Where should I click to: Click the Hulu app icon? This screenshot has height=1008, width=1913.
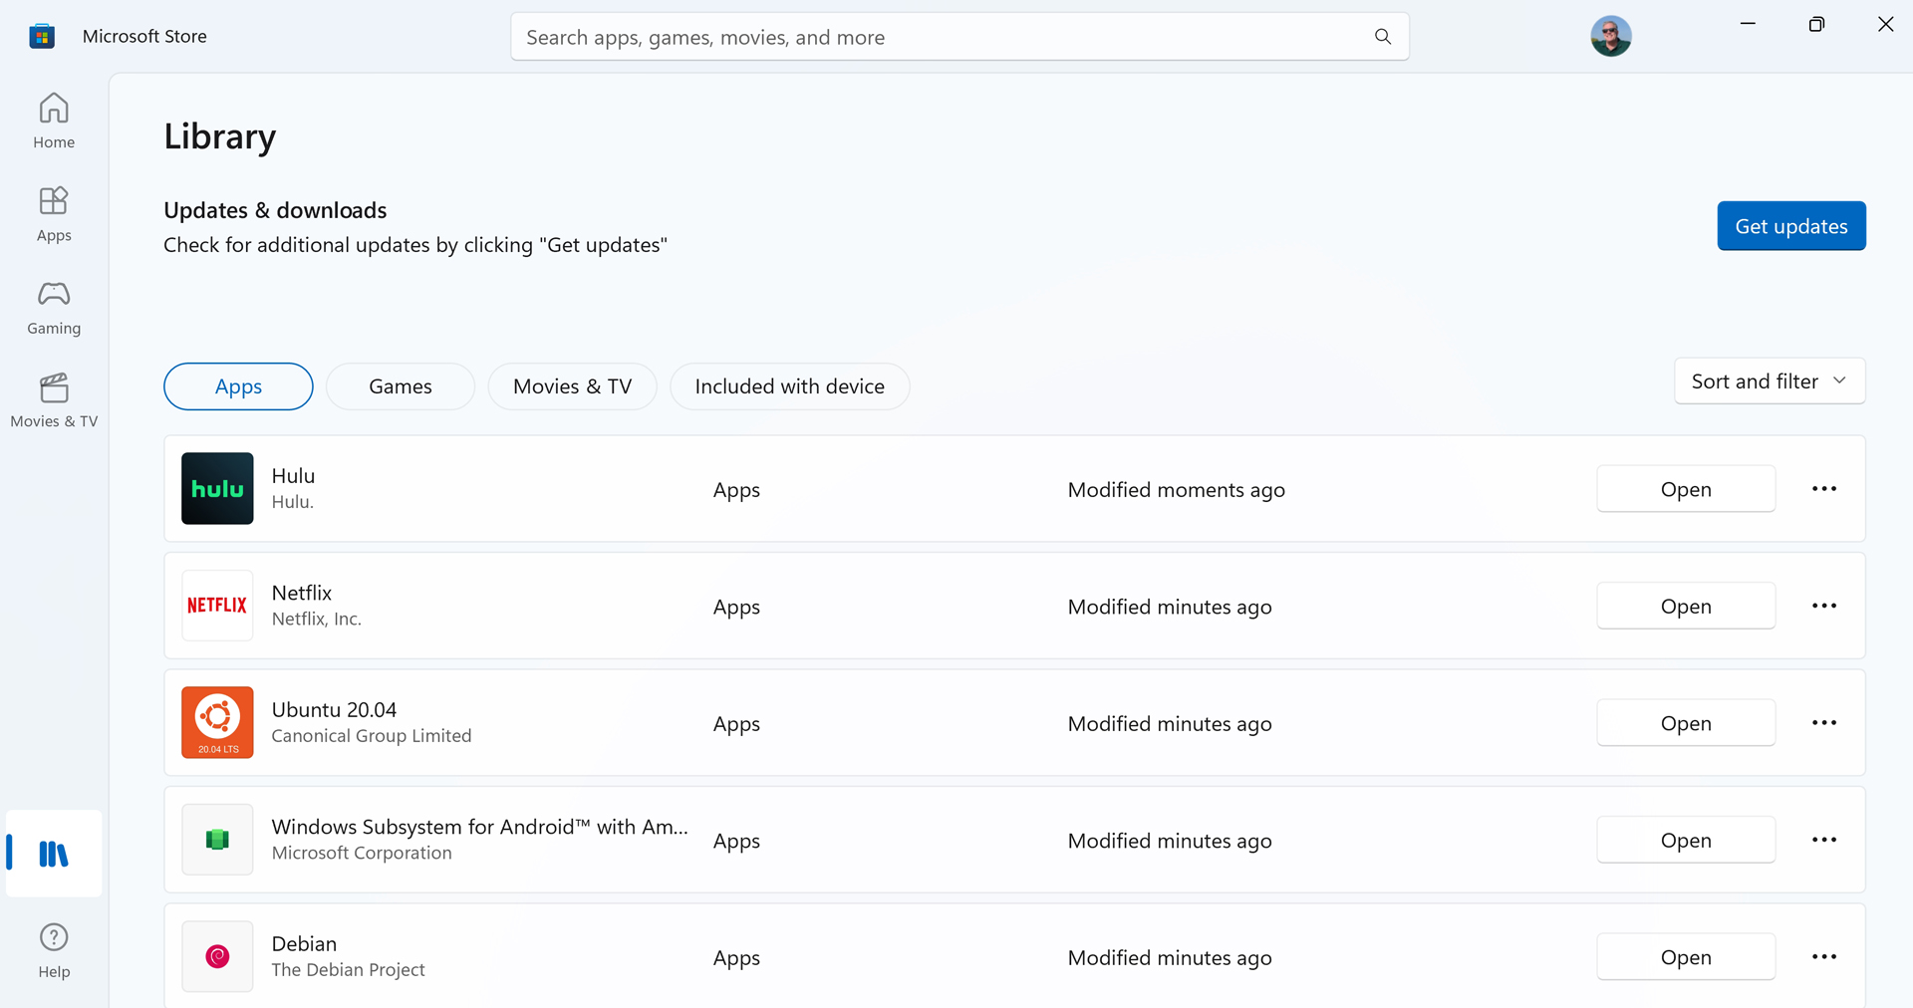pos(217,489)
